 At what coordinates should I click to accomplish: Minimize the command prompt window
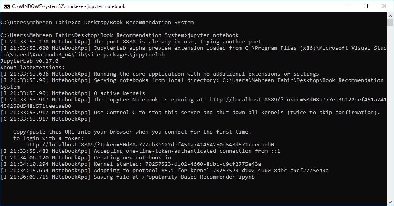tap(348, 6)
